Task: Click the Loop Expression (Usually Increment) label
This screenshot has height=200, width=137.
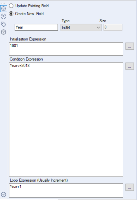Action: point(39,180)
